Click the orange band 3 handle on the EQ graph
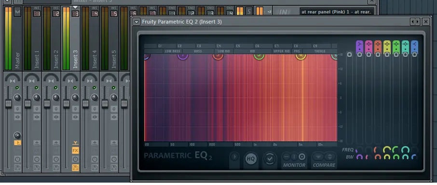Image resolution: width=437 pixels, height=185 pixels. click(218, 56)
